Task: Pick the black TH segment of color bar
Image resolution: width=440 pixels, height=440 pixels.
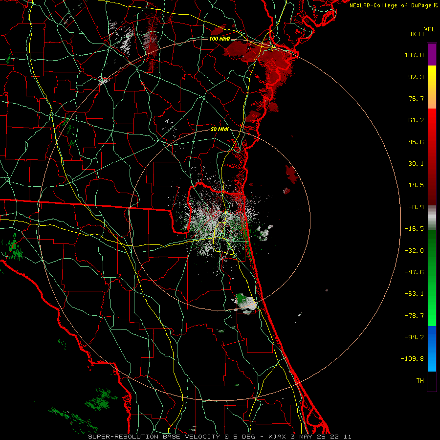Action: click(x=432, y=381)
